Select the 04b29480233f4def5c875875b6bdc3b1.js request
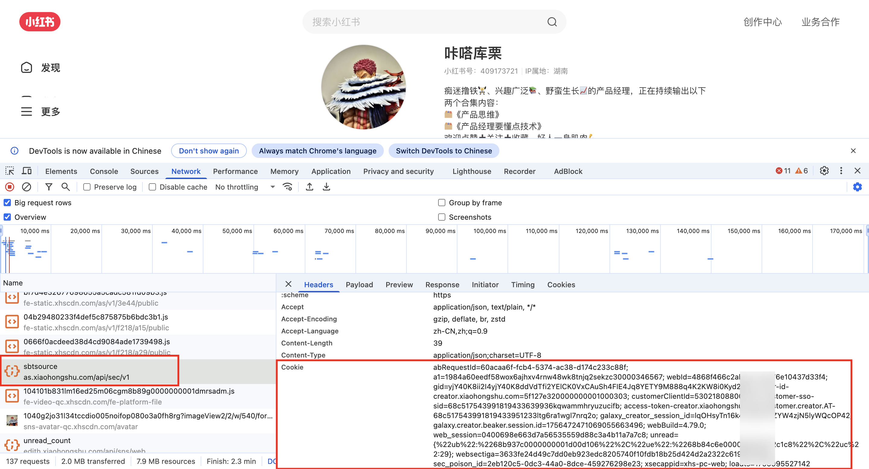This screenshot has width=869, height=469. (138, 322)
